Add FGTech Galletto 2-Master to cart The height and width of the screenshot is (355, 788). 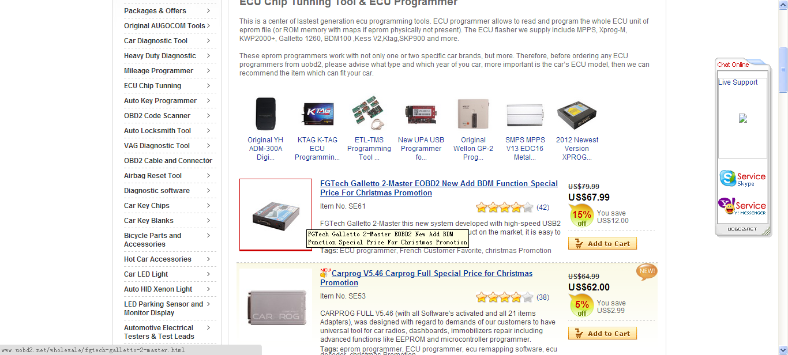[602, 244]
